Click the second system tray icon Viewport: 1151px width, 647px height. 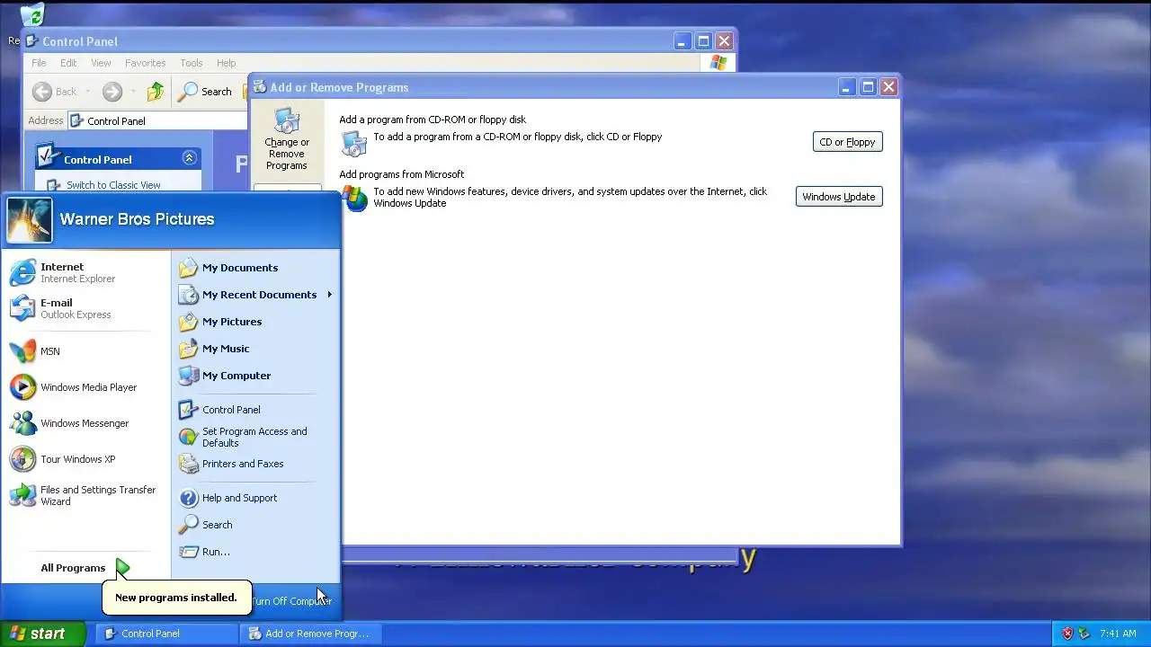pyautogui.click(x=1084, y=634)
